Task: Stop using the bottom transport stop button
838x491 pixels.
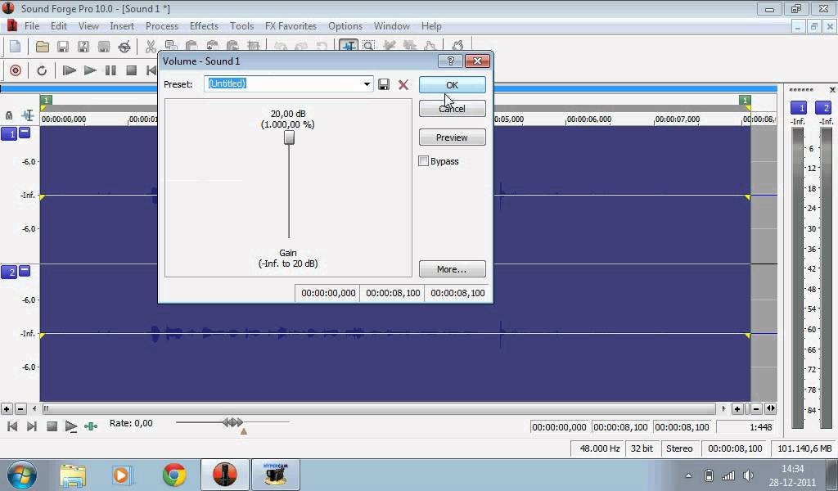Action: [52, 426]
